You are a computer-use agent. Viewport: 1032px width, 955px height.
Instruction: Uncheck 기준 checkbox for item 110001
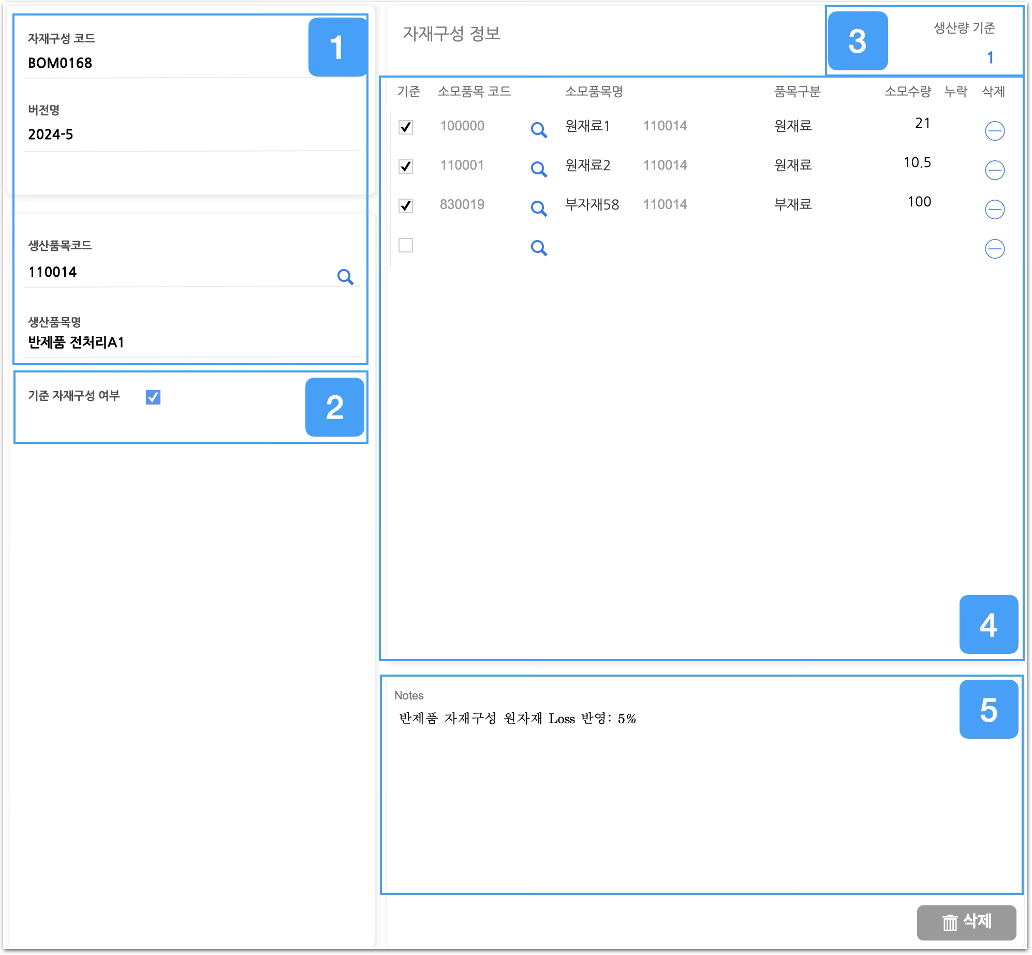406,167
